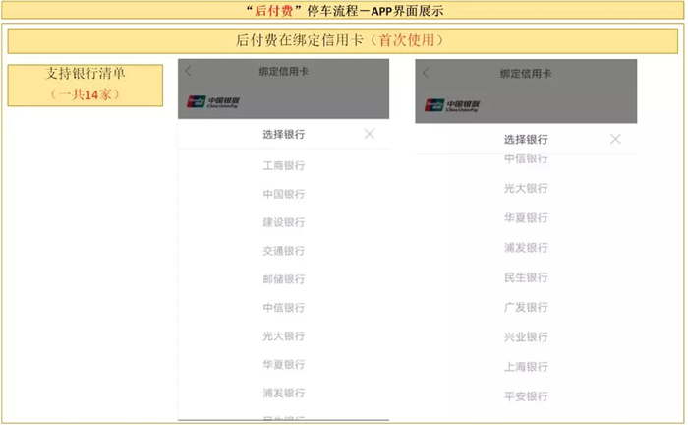Choose 平安银行 from the list

pos(526,396)
